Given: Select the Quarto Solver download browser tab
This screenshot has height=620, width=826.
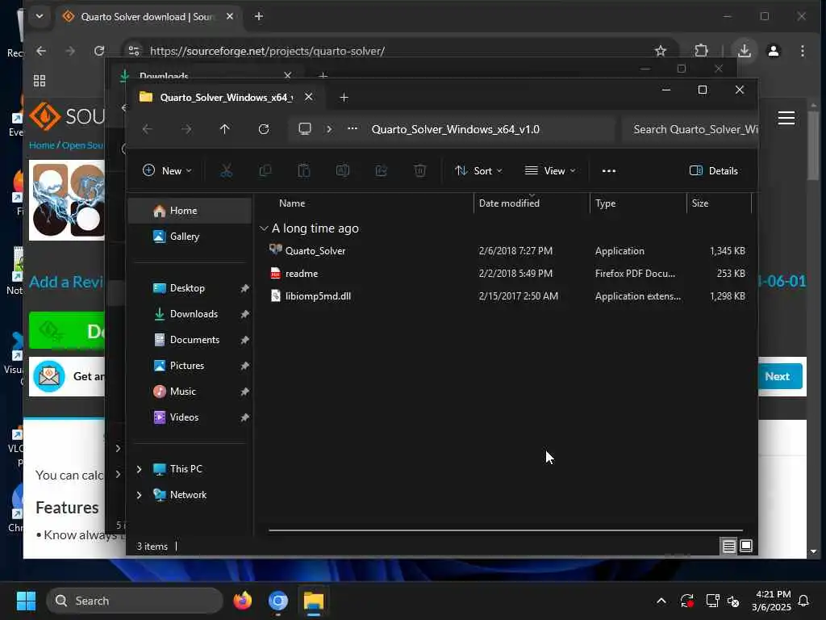Looking at the screenshot, I should (149, 16).
